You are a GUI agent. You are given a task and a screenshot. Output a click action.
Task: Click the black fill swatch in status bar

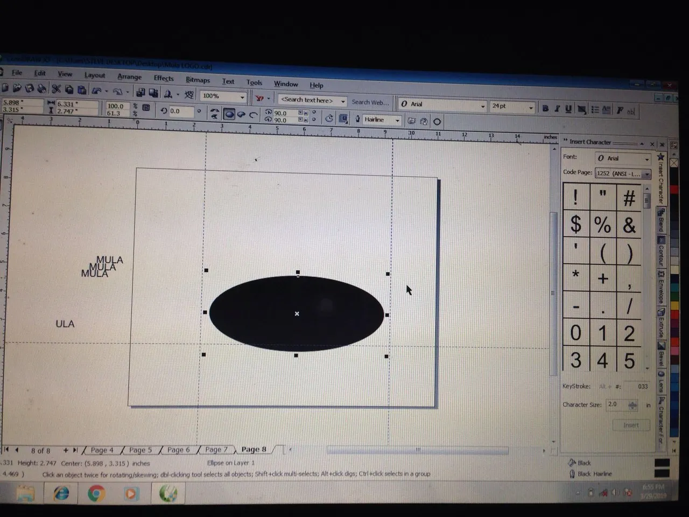point(662,463)
